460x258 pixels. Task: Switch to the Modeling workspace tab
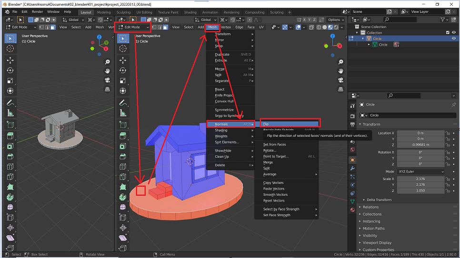(x=104, y=12)
